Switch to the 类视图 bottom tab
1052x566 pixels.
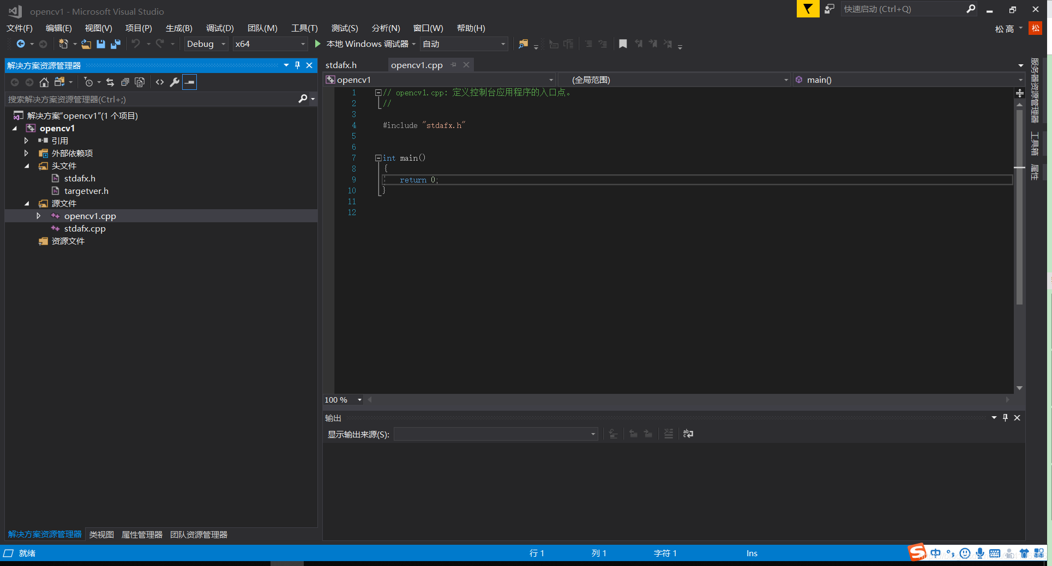101,535
